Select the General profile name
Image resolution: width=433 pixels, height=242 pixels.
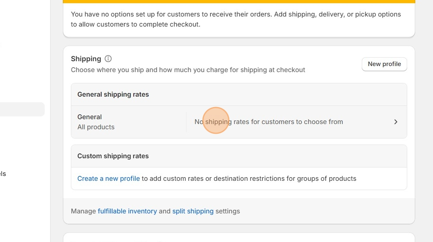[x=89, y=117]
